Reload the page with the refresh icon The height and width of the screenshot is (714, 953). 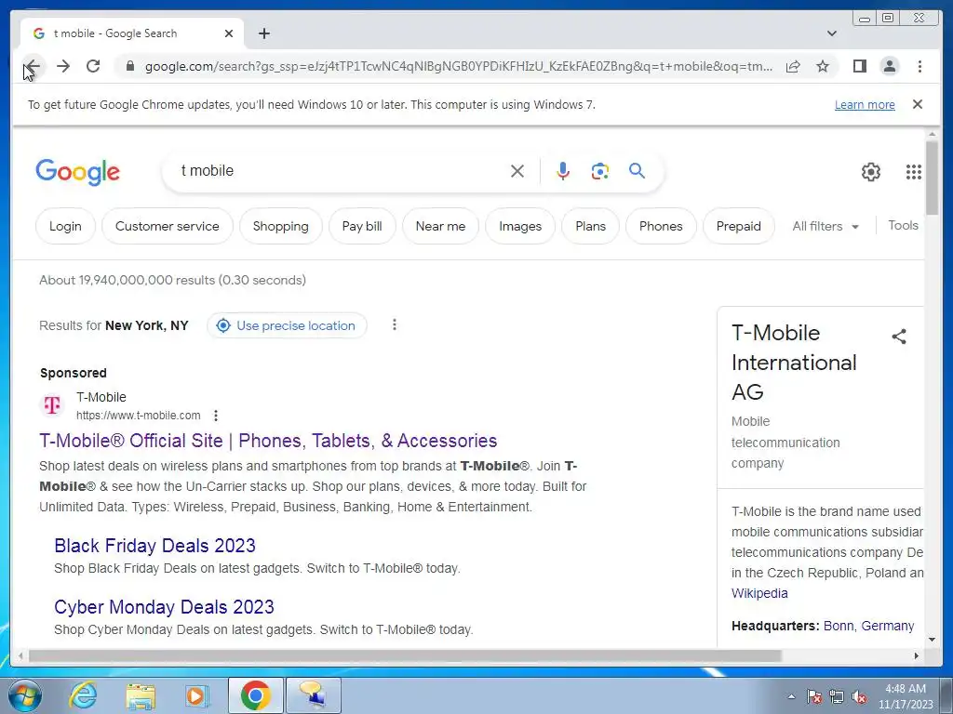(93, 66)
